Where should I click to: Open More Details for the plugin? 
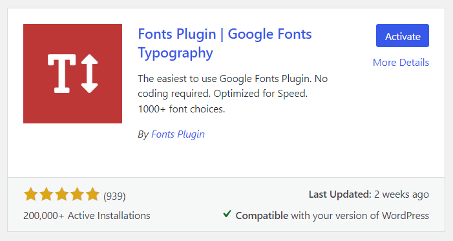click(401, 63)
